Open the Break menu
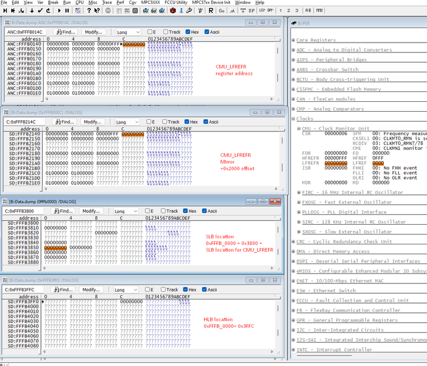Screen dimensions: 427x366 tap(53, 2)
